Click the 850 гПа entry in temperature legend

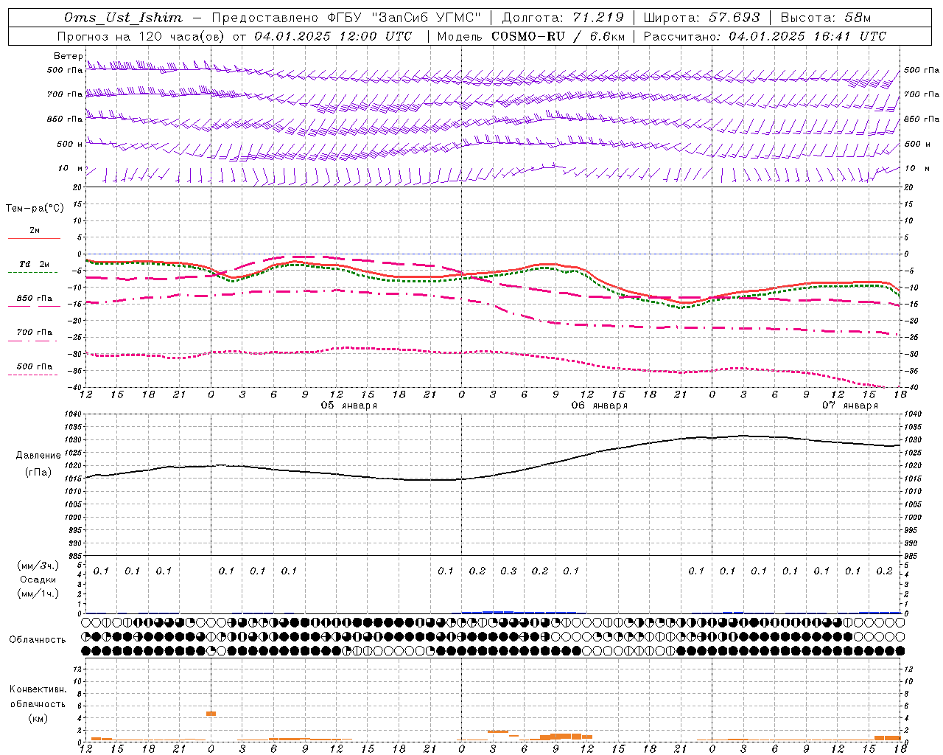[x=35, y=299]
